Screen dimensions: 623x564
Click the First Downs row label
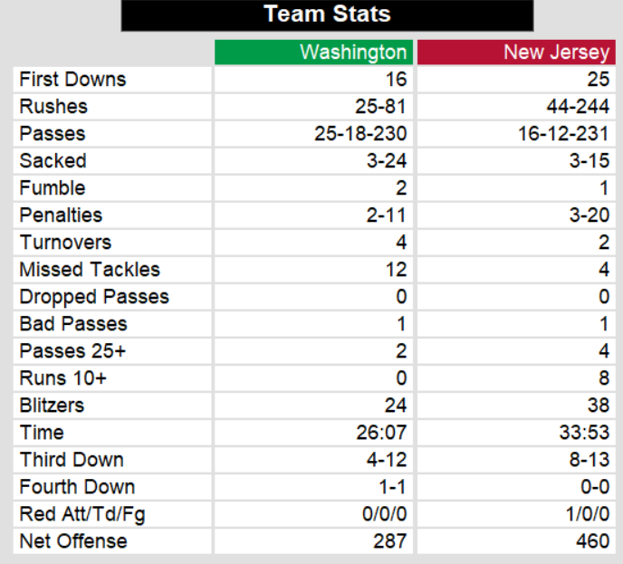pos(73,80)
